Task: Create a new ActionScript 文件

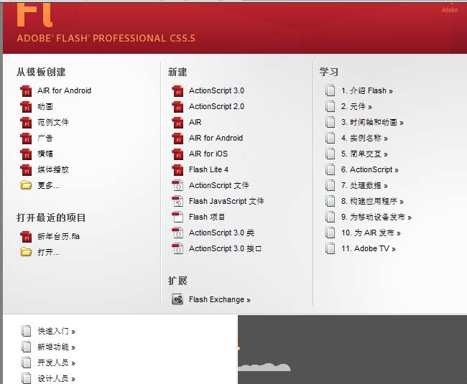Action: coord(219,185)
